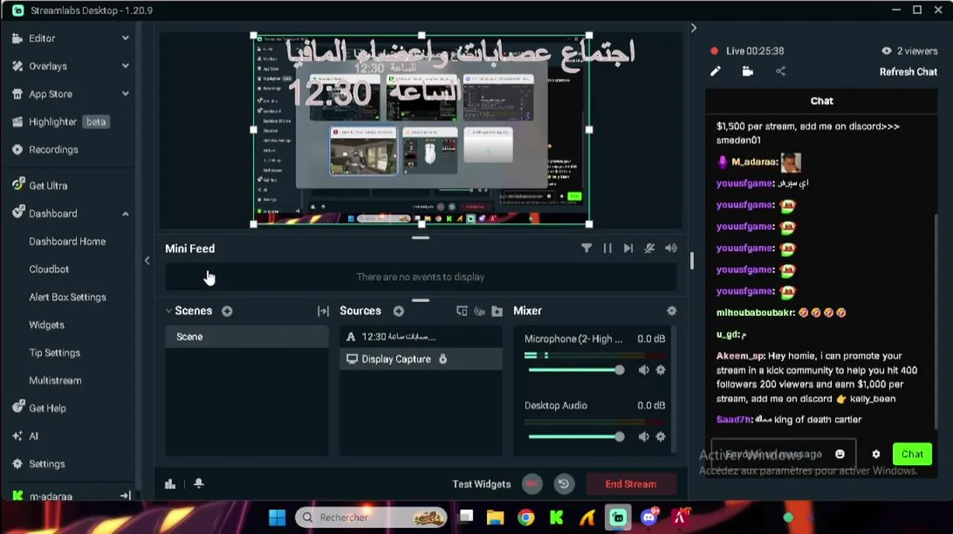This screenshot has height=534, width=953.
Task: Open notifications bell icon
Action: (198, 484)
